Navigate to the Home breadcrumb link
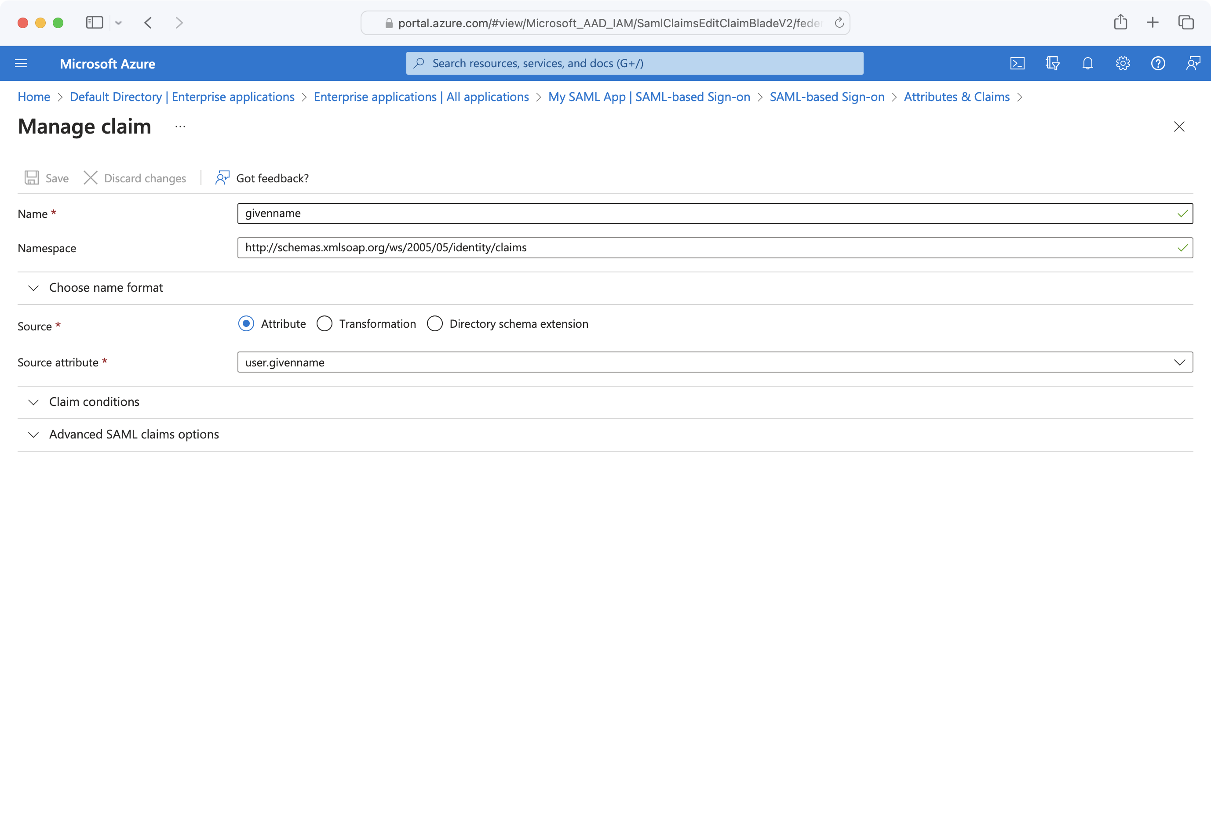Image resolution: width=1211 pixels, height=826 pixels. click(34, 97)
